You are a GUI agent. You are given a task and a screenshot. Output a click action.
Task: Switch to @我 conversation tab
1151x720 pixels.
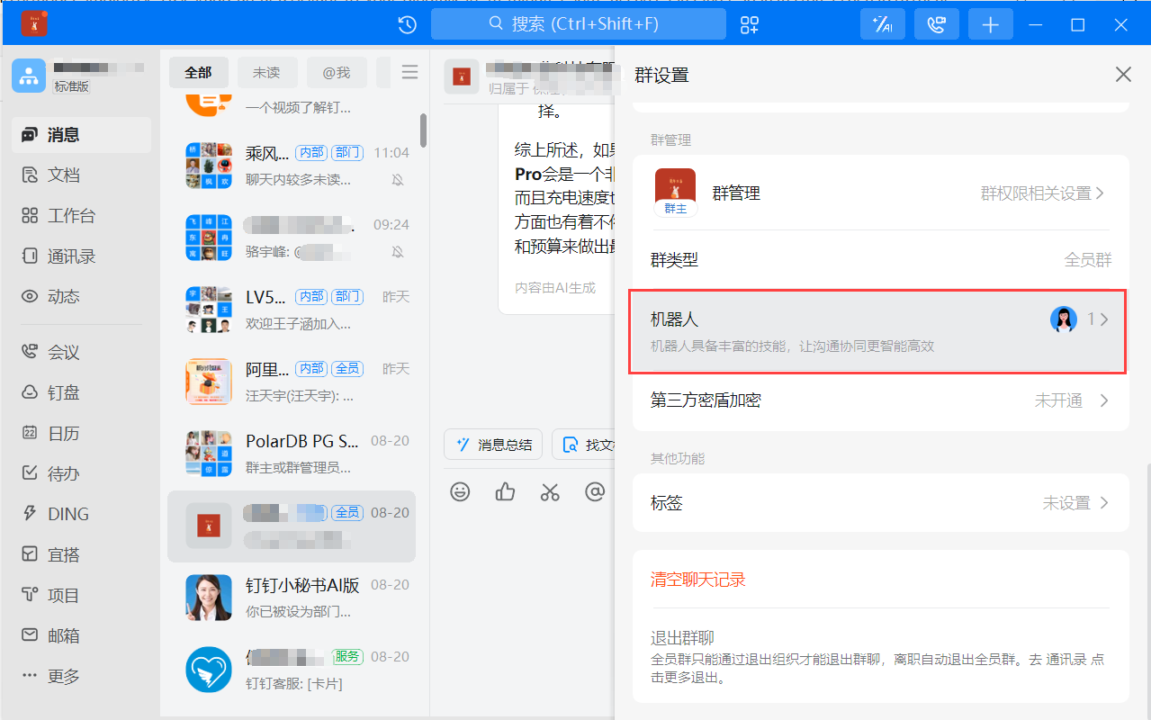pos(336,73)
